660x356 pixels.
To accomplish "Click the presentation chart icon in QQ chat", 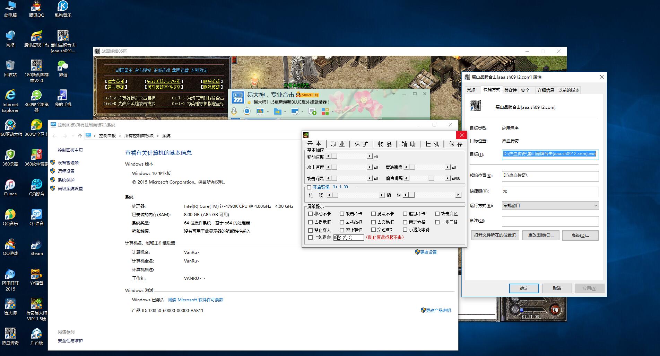I will pos(260,111).
